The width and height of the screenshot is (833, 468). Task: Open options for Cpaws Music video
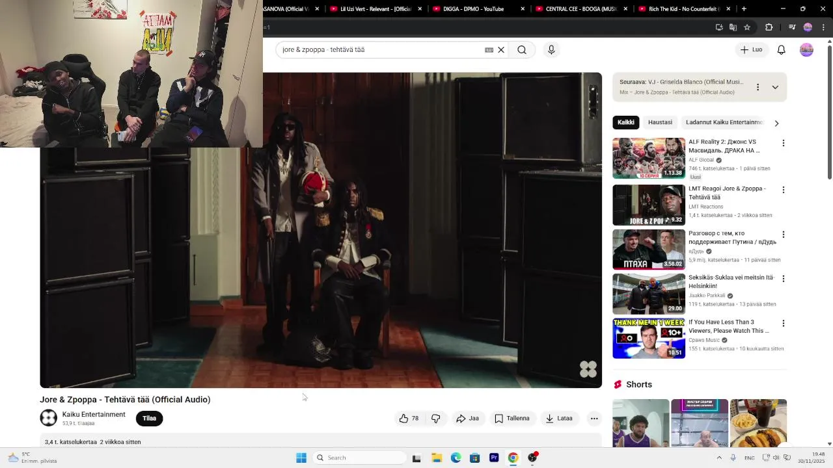click(784, 323)
